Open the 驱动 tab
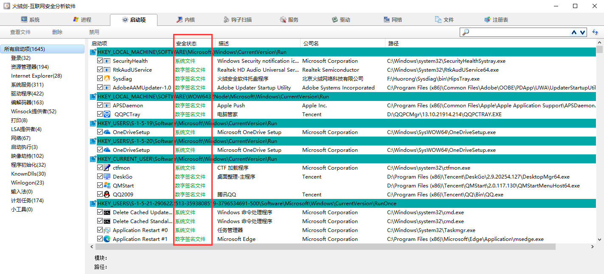The height and width of the screenshot is (274, 604). click(x=341, y=20)
